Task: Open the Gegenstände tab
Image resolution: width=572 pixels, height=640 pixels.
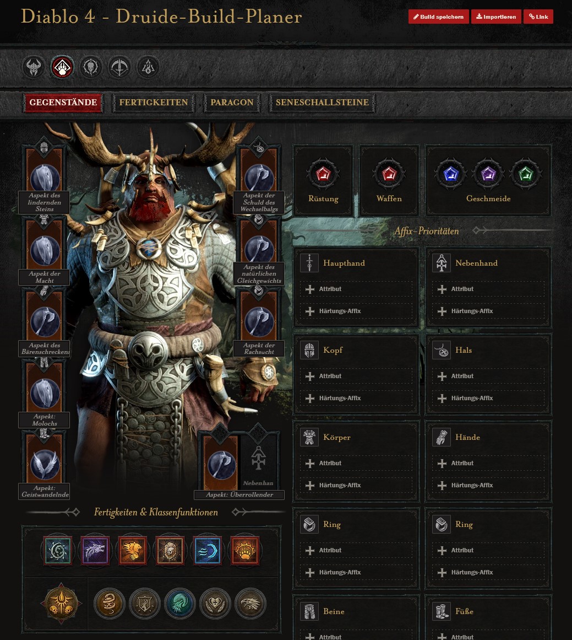Action: point(63,103)
